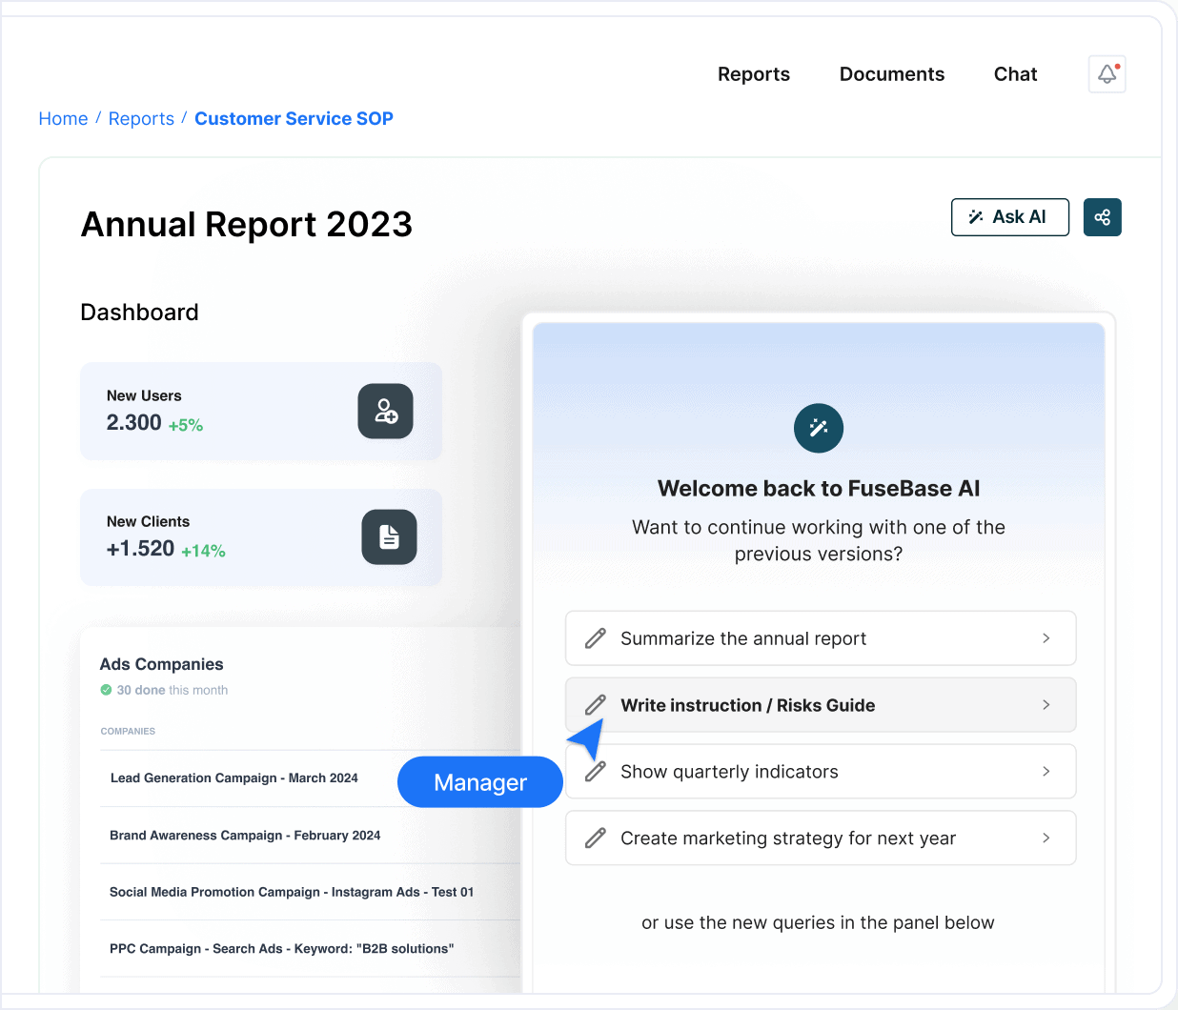Click green check icon next to 30 done
The width and height of the screenshot is (1178, 1010).
(106, 690)
